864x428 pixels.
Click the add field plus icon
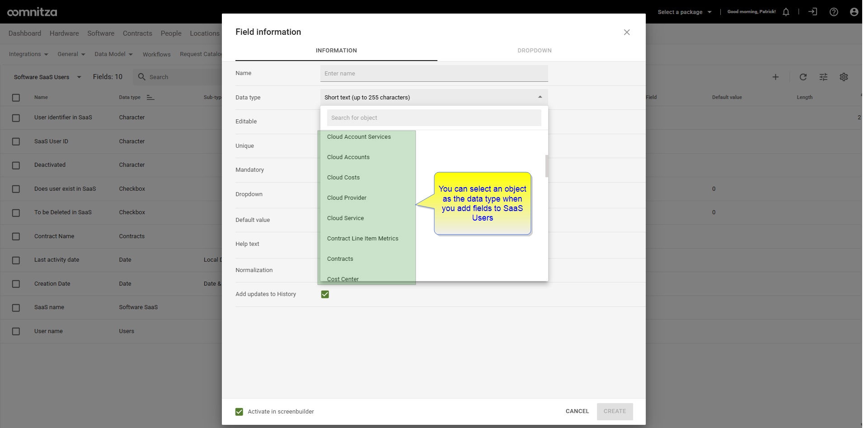pos(775,77)
